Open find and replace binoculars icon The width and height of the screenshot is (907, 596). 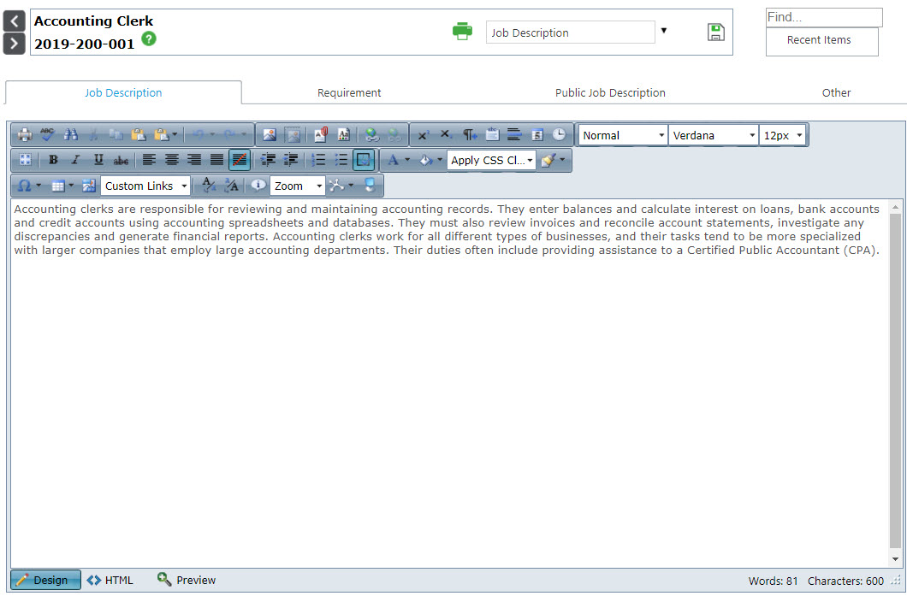pos(70,134)
